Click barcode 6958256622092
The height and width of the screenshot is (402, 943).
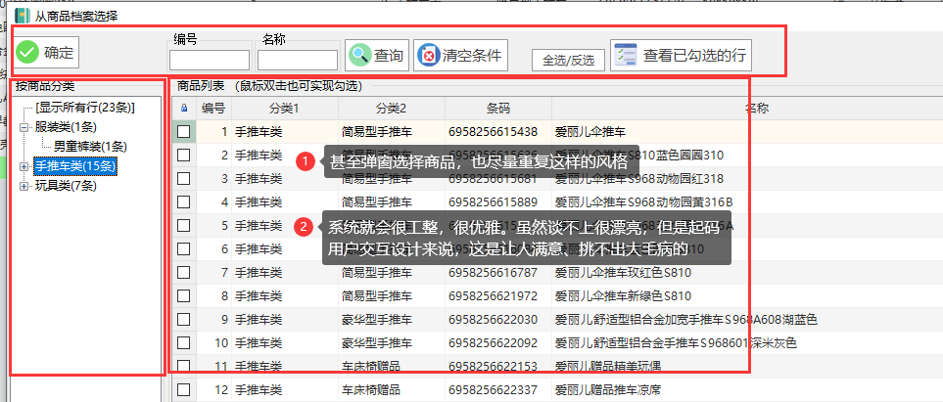tap(493, 342)
